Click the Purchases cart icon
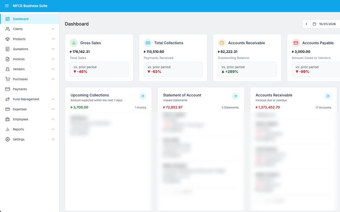 [x=7, y=79]
